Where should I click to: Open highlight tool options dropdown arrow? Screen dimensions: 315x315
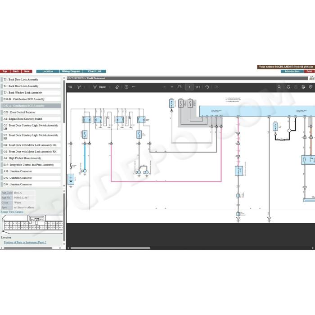(x=85, y=87)
